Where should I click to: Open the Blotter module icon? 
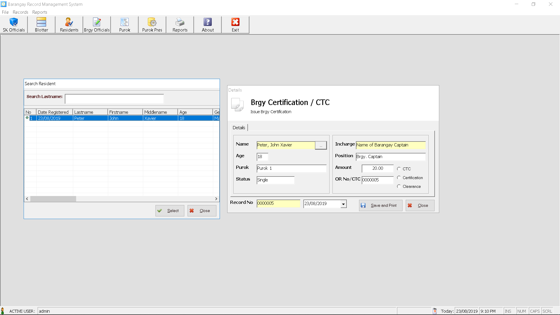(41, 24)
